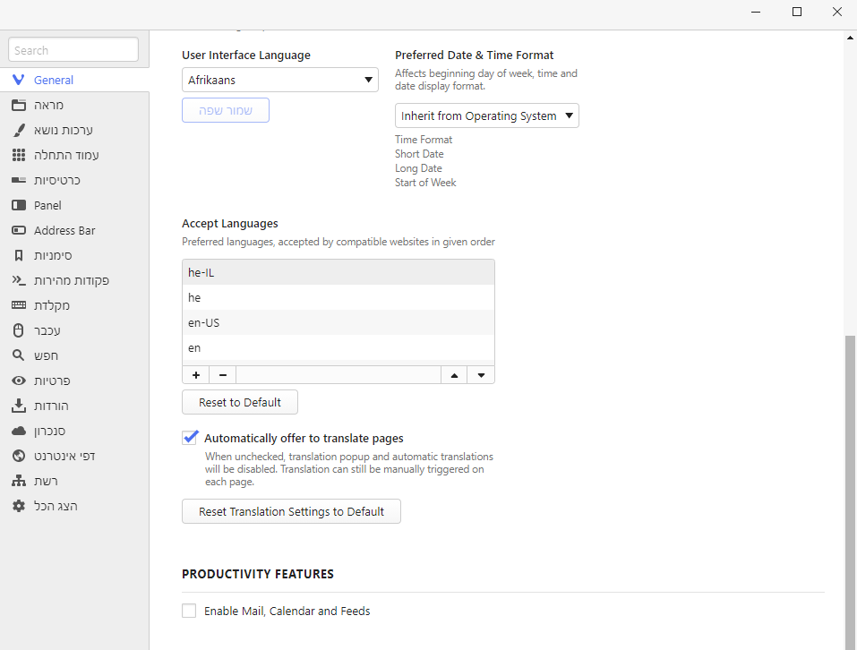Click the Vivaldi General settings icon

pos(18,80)
